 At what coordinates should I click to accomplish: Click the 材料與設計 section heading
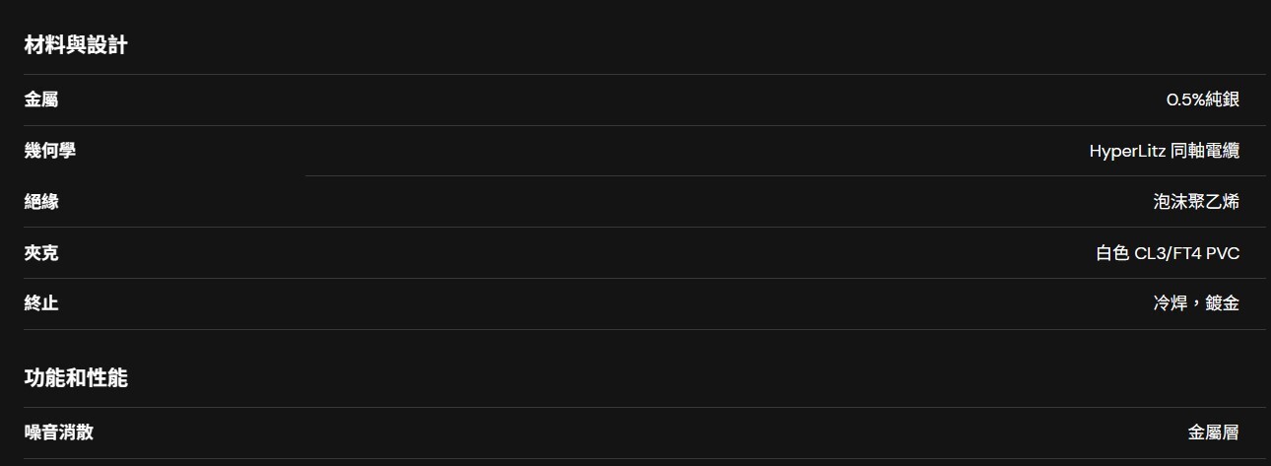click(76, 45)
